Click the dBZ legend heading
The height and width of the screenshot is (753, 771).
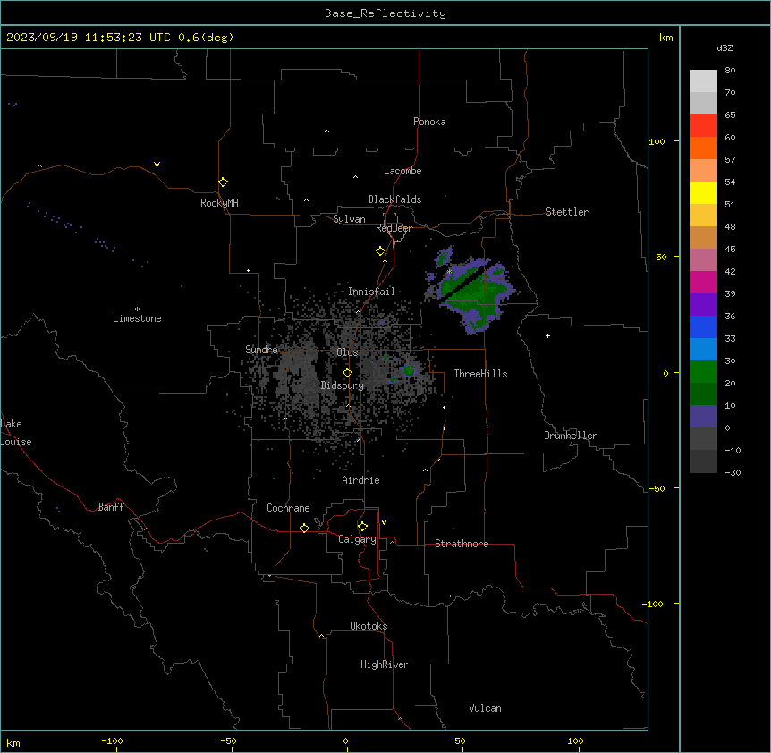click(x=724, y=48)
